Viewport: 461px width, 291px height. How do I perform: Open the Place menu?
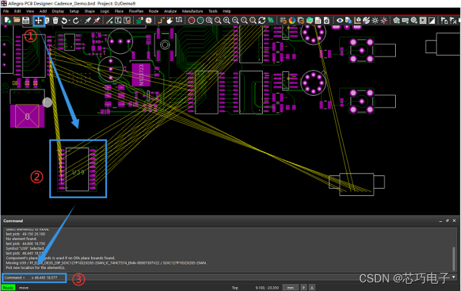tap(118, 11)
